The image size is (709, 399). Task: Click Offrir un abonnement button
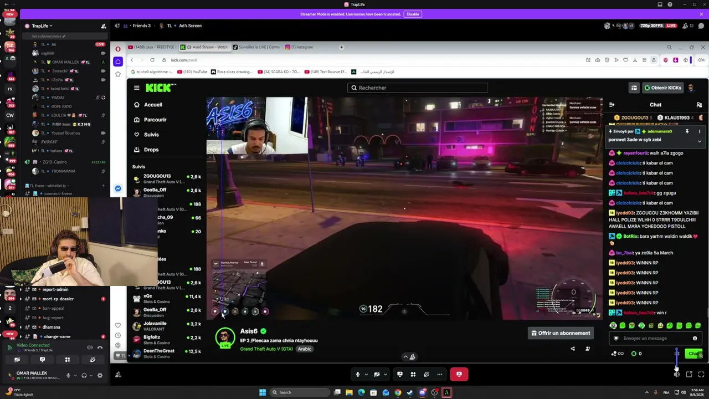coord(561,333)
